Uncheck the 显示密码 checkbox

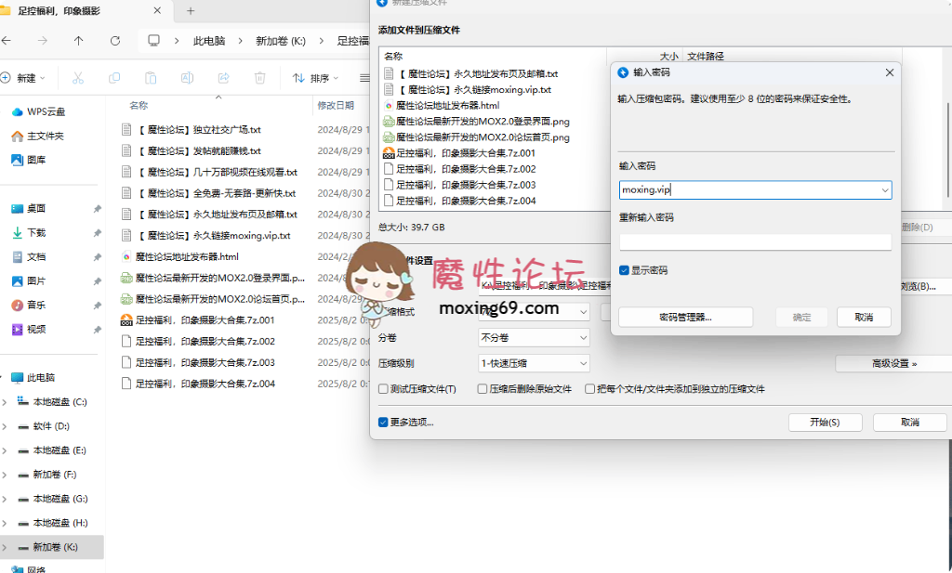(625, 270)
